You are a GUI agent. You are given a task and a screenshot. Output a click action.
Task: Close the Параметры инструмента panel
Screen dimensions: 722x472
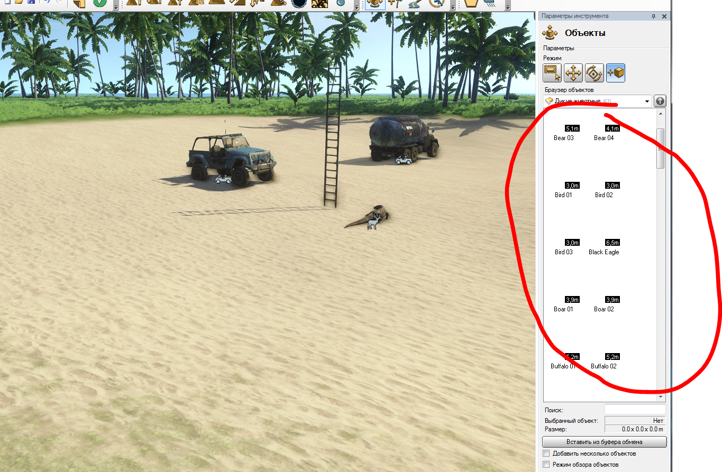(x=663, y=16)
